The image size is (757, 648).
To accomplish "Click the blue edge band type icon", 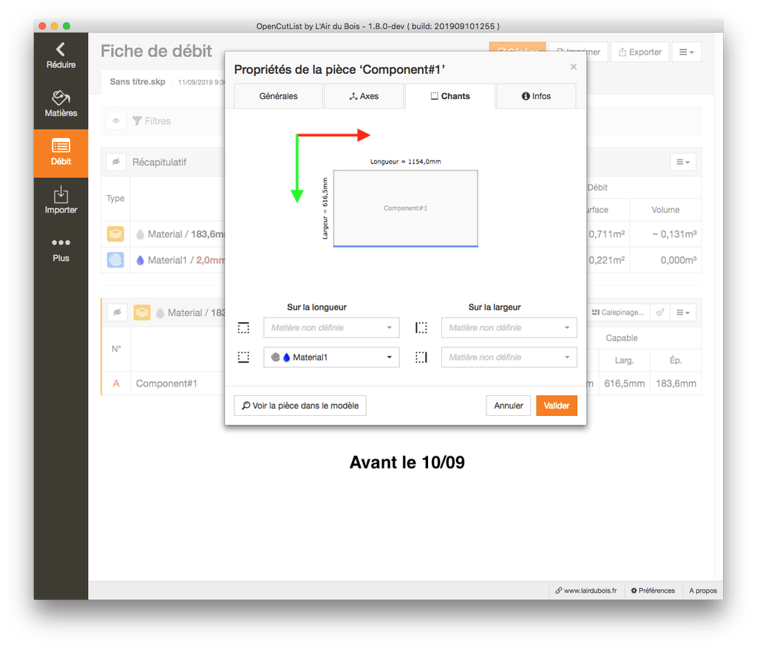I will 115,260.
